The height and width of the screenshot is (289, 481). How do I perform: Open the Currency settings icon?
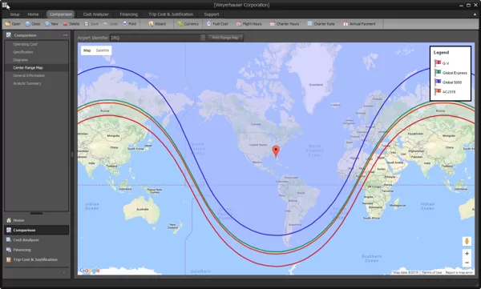click(180, 24)
